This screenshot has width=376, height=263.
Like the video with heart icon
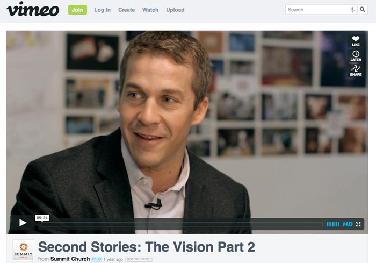tap(356, 41)
